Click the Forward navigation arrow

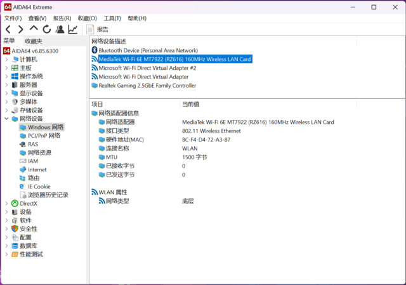point(21,29)
